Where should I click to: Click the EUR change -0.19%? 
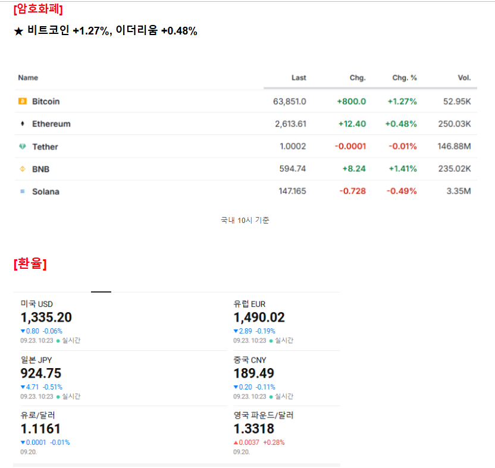click(x=265, y=331)
